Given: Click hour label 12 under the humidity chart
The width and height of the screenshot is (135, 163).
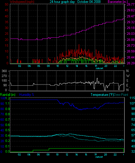Looking at the screenshot, I should pos(67,155).
